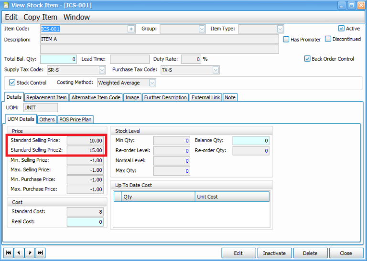The height and width of the screenshot is (261, 367).
Task: Click the Delete button
Action: (x=310, y=253)
